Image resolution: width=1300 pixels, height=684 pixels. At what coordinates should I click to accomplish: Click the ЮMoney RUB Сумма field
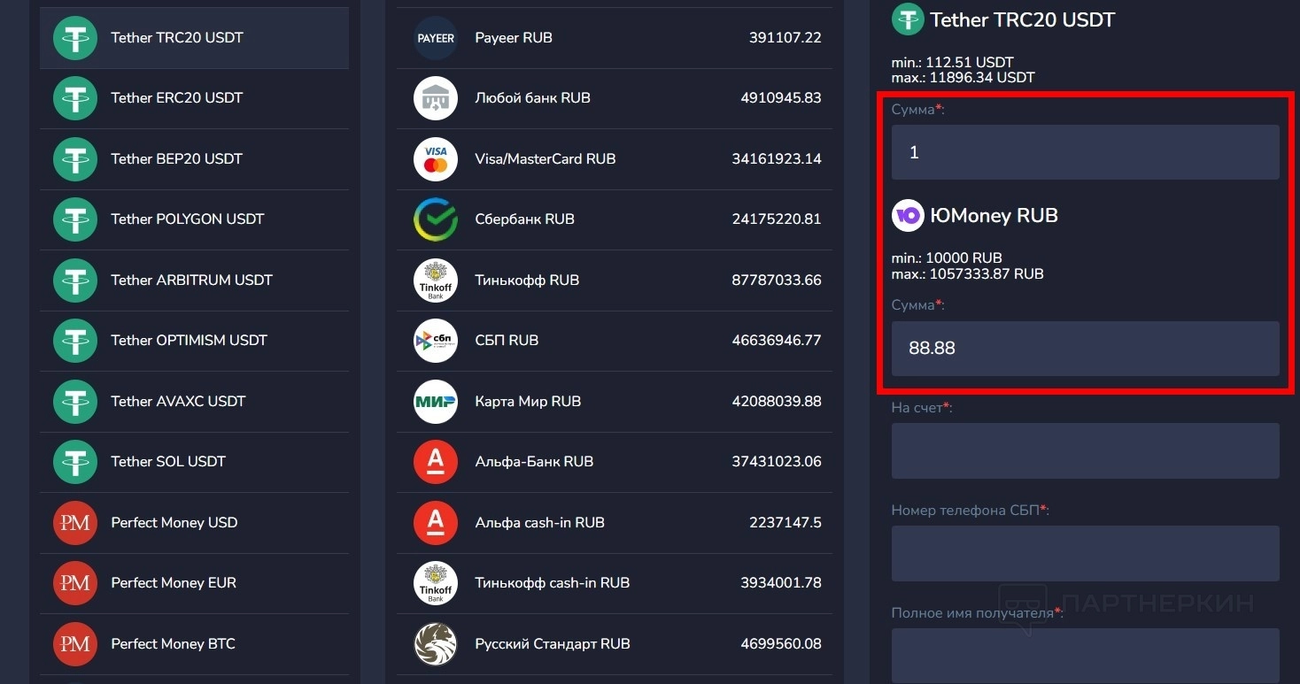(1085, 349)
